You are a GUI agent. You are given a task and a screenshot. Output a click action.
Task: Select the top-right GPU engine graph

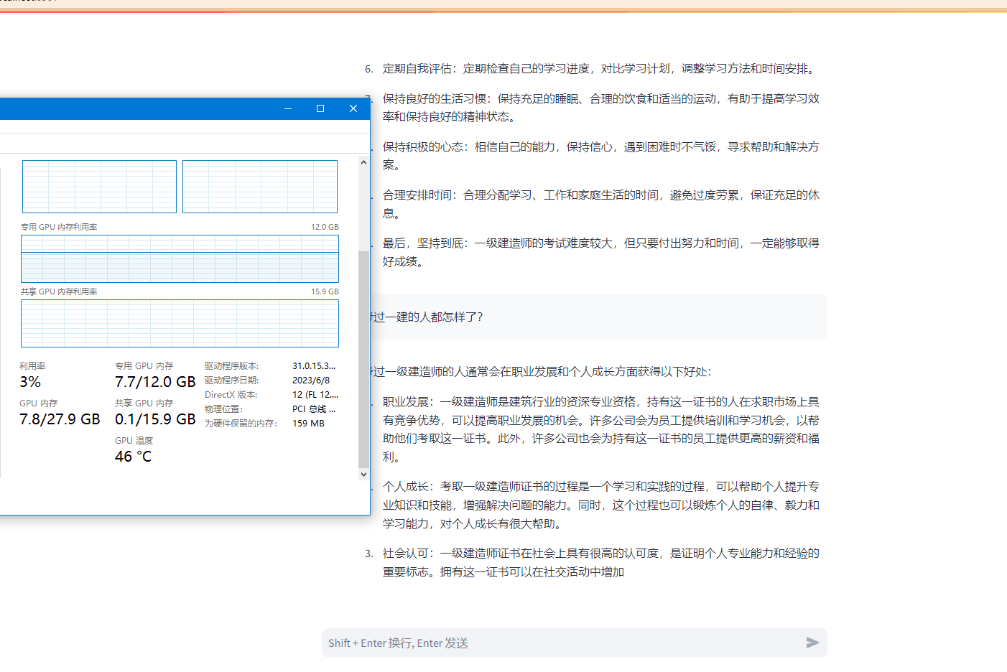pyautogui.click(x=260, y=187)
